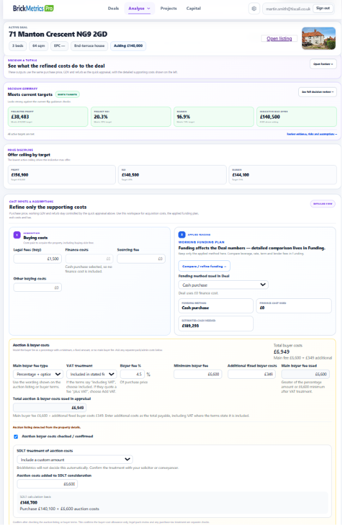Open the property listing link
Screen dimensions: 342x525
pyautogui.click(x=279, y=39)
